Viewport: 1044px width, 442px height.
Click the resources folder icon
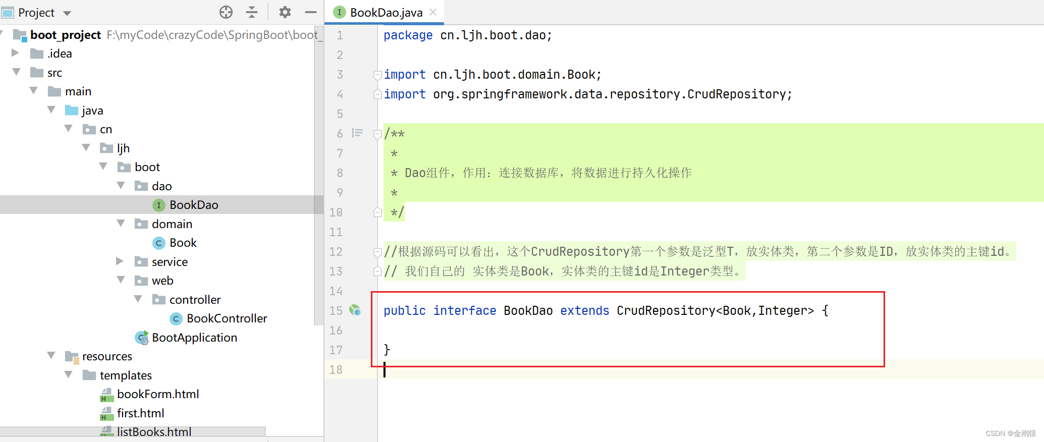coord(72,357)
